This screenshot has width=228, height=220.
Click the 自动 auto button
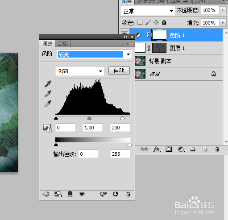click(119, 71)
